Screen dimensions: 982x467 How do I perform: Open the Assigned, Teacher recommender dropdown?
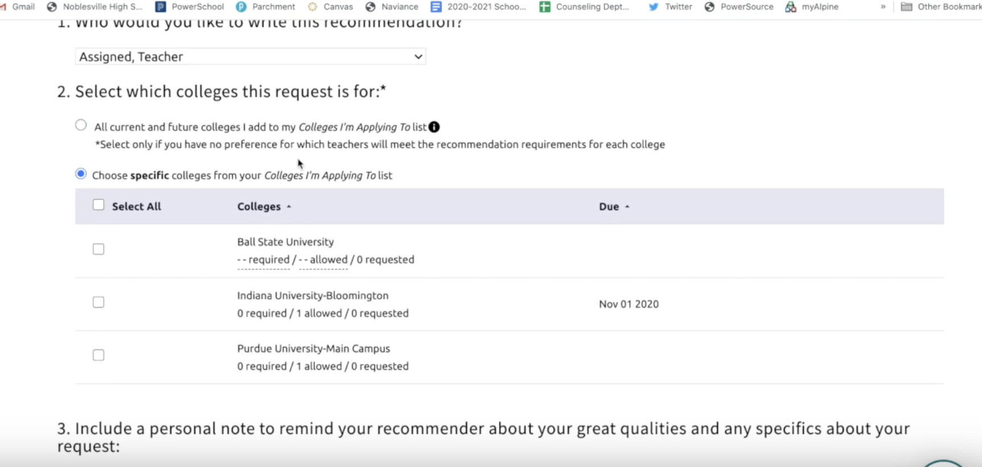click(250, 56)
